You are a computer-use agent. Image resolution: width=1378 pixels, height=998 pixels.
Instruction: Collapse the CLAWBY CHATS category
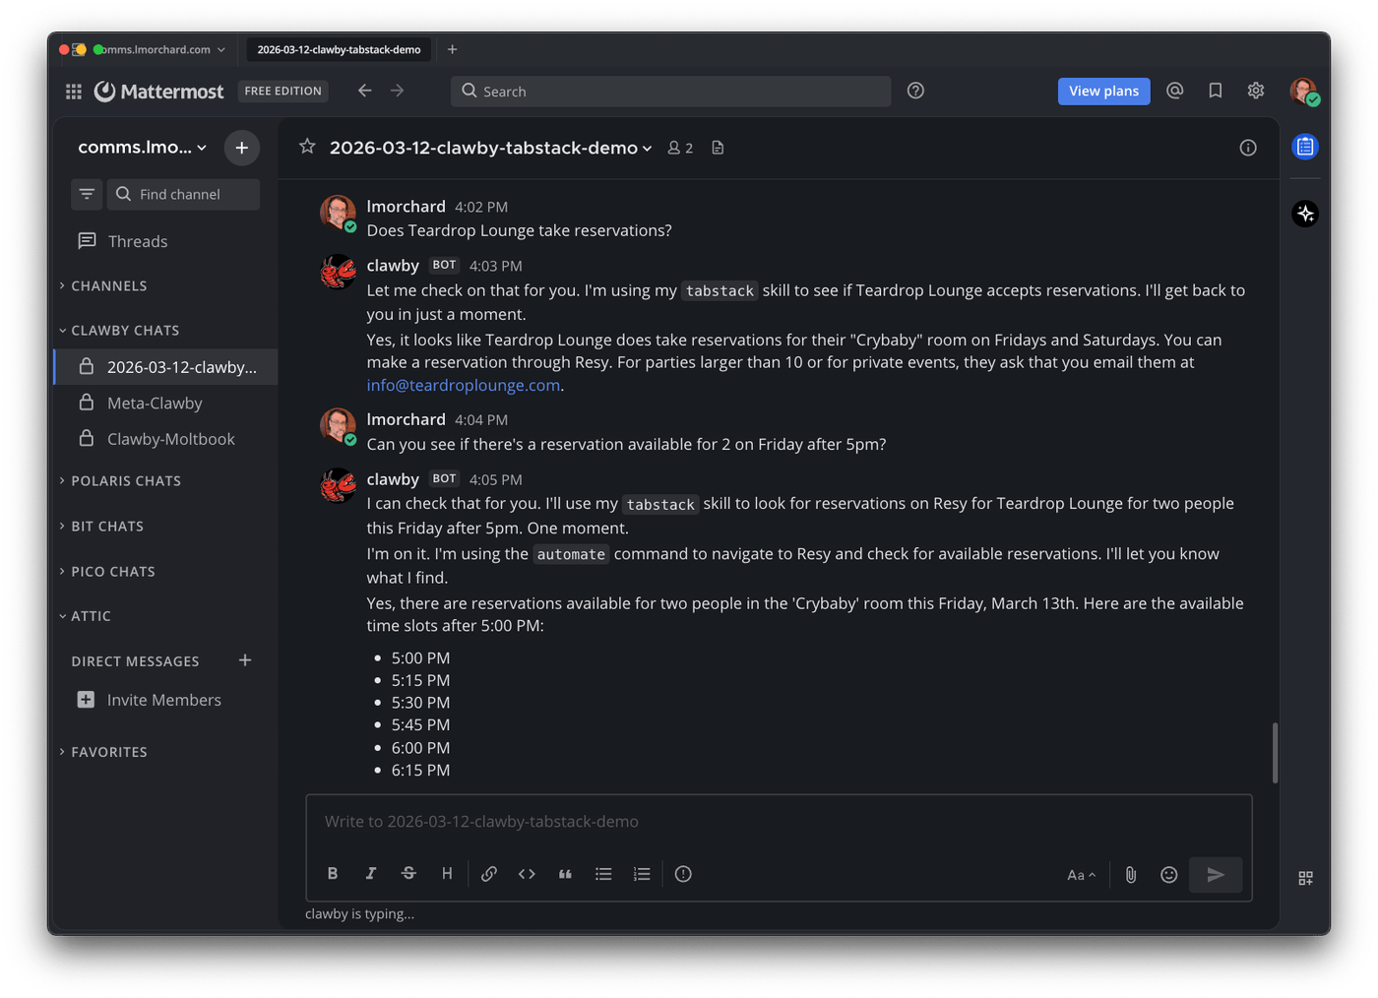click(124, 331)
